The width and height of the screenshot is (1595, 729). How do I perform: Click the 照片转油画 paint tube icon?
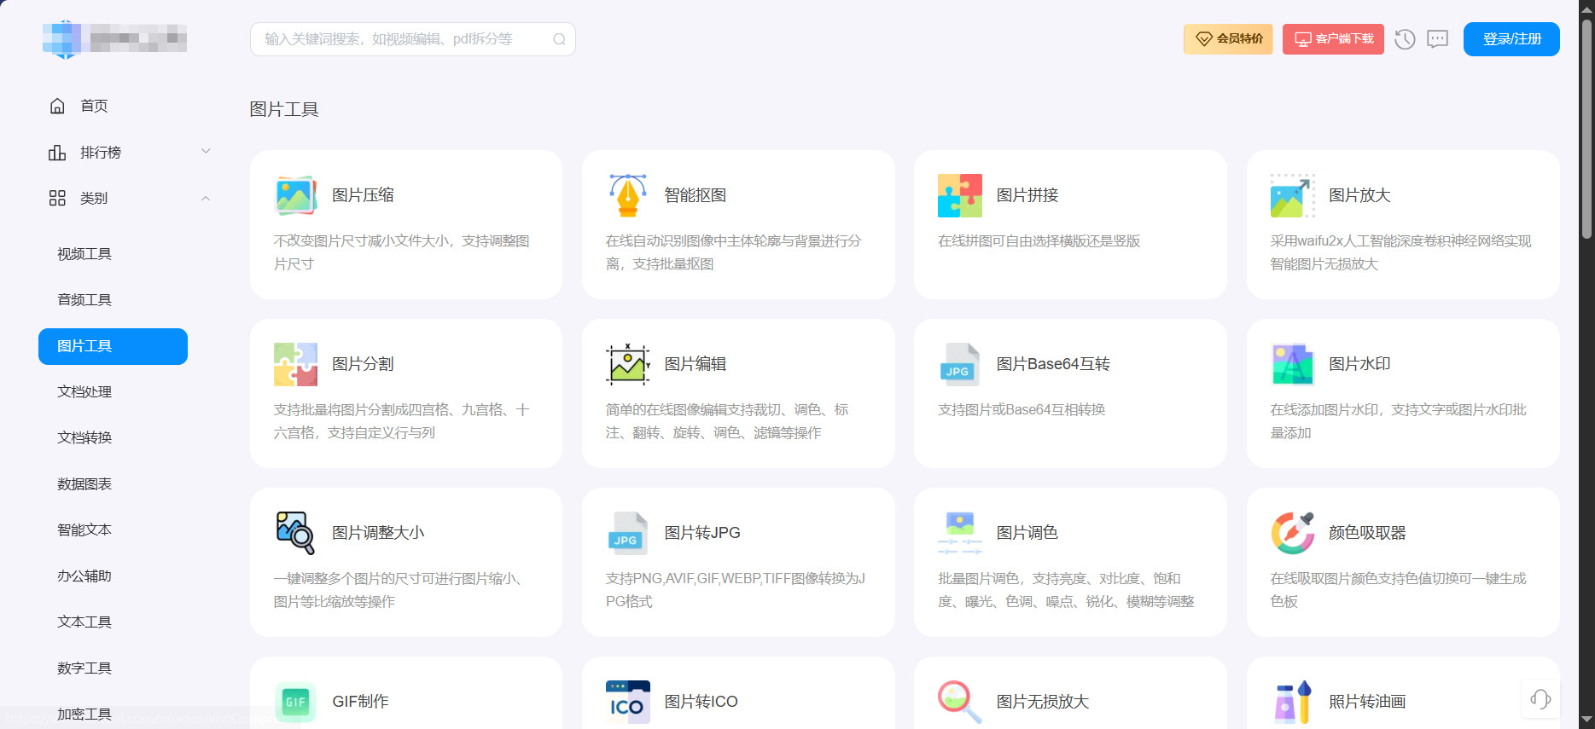coord(1292,702)
